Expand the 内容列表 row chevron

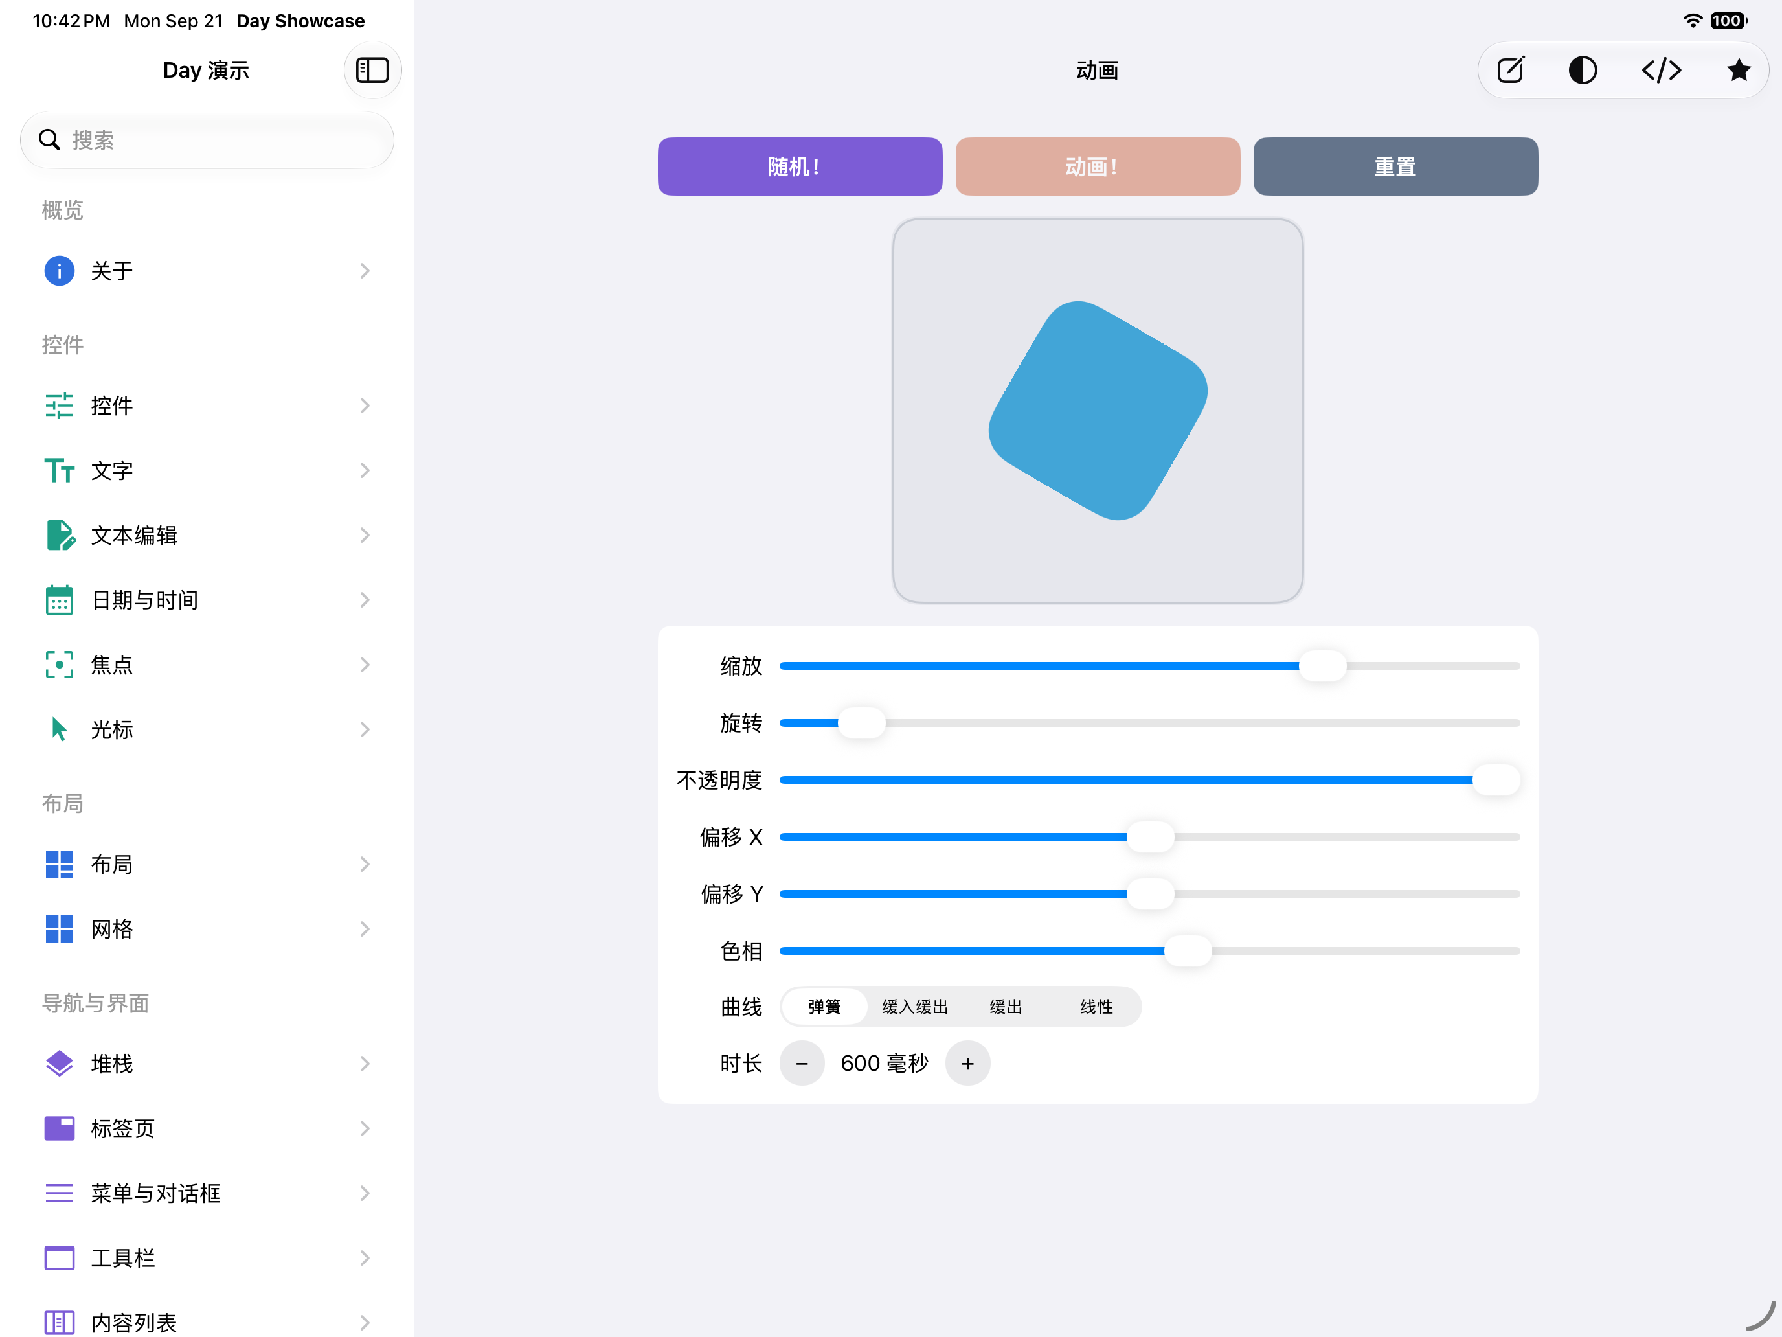point(365,1323)
